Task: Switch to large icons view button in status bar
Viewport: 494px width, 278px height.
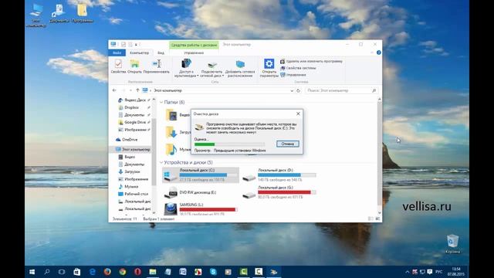Action: pos(377,219)
